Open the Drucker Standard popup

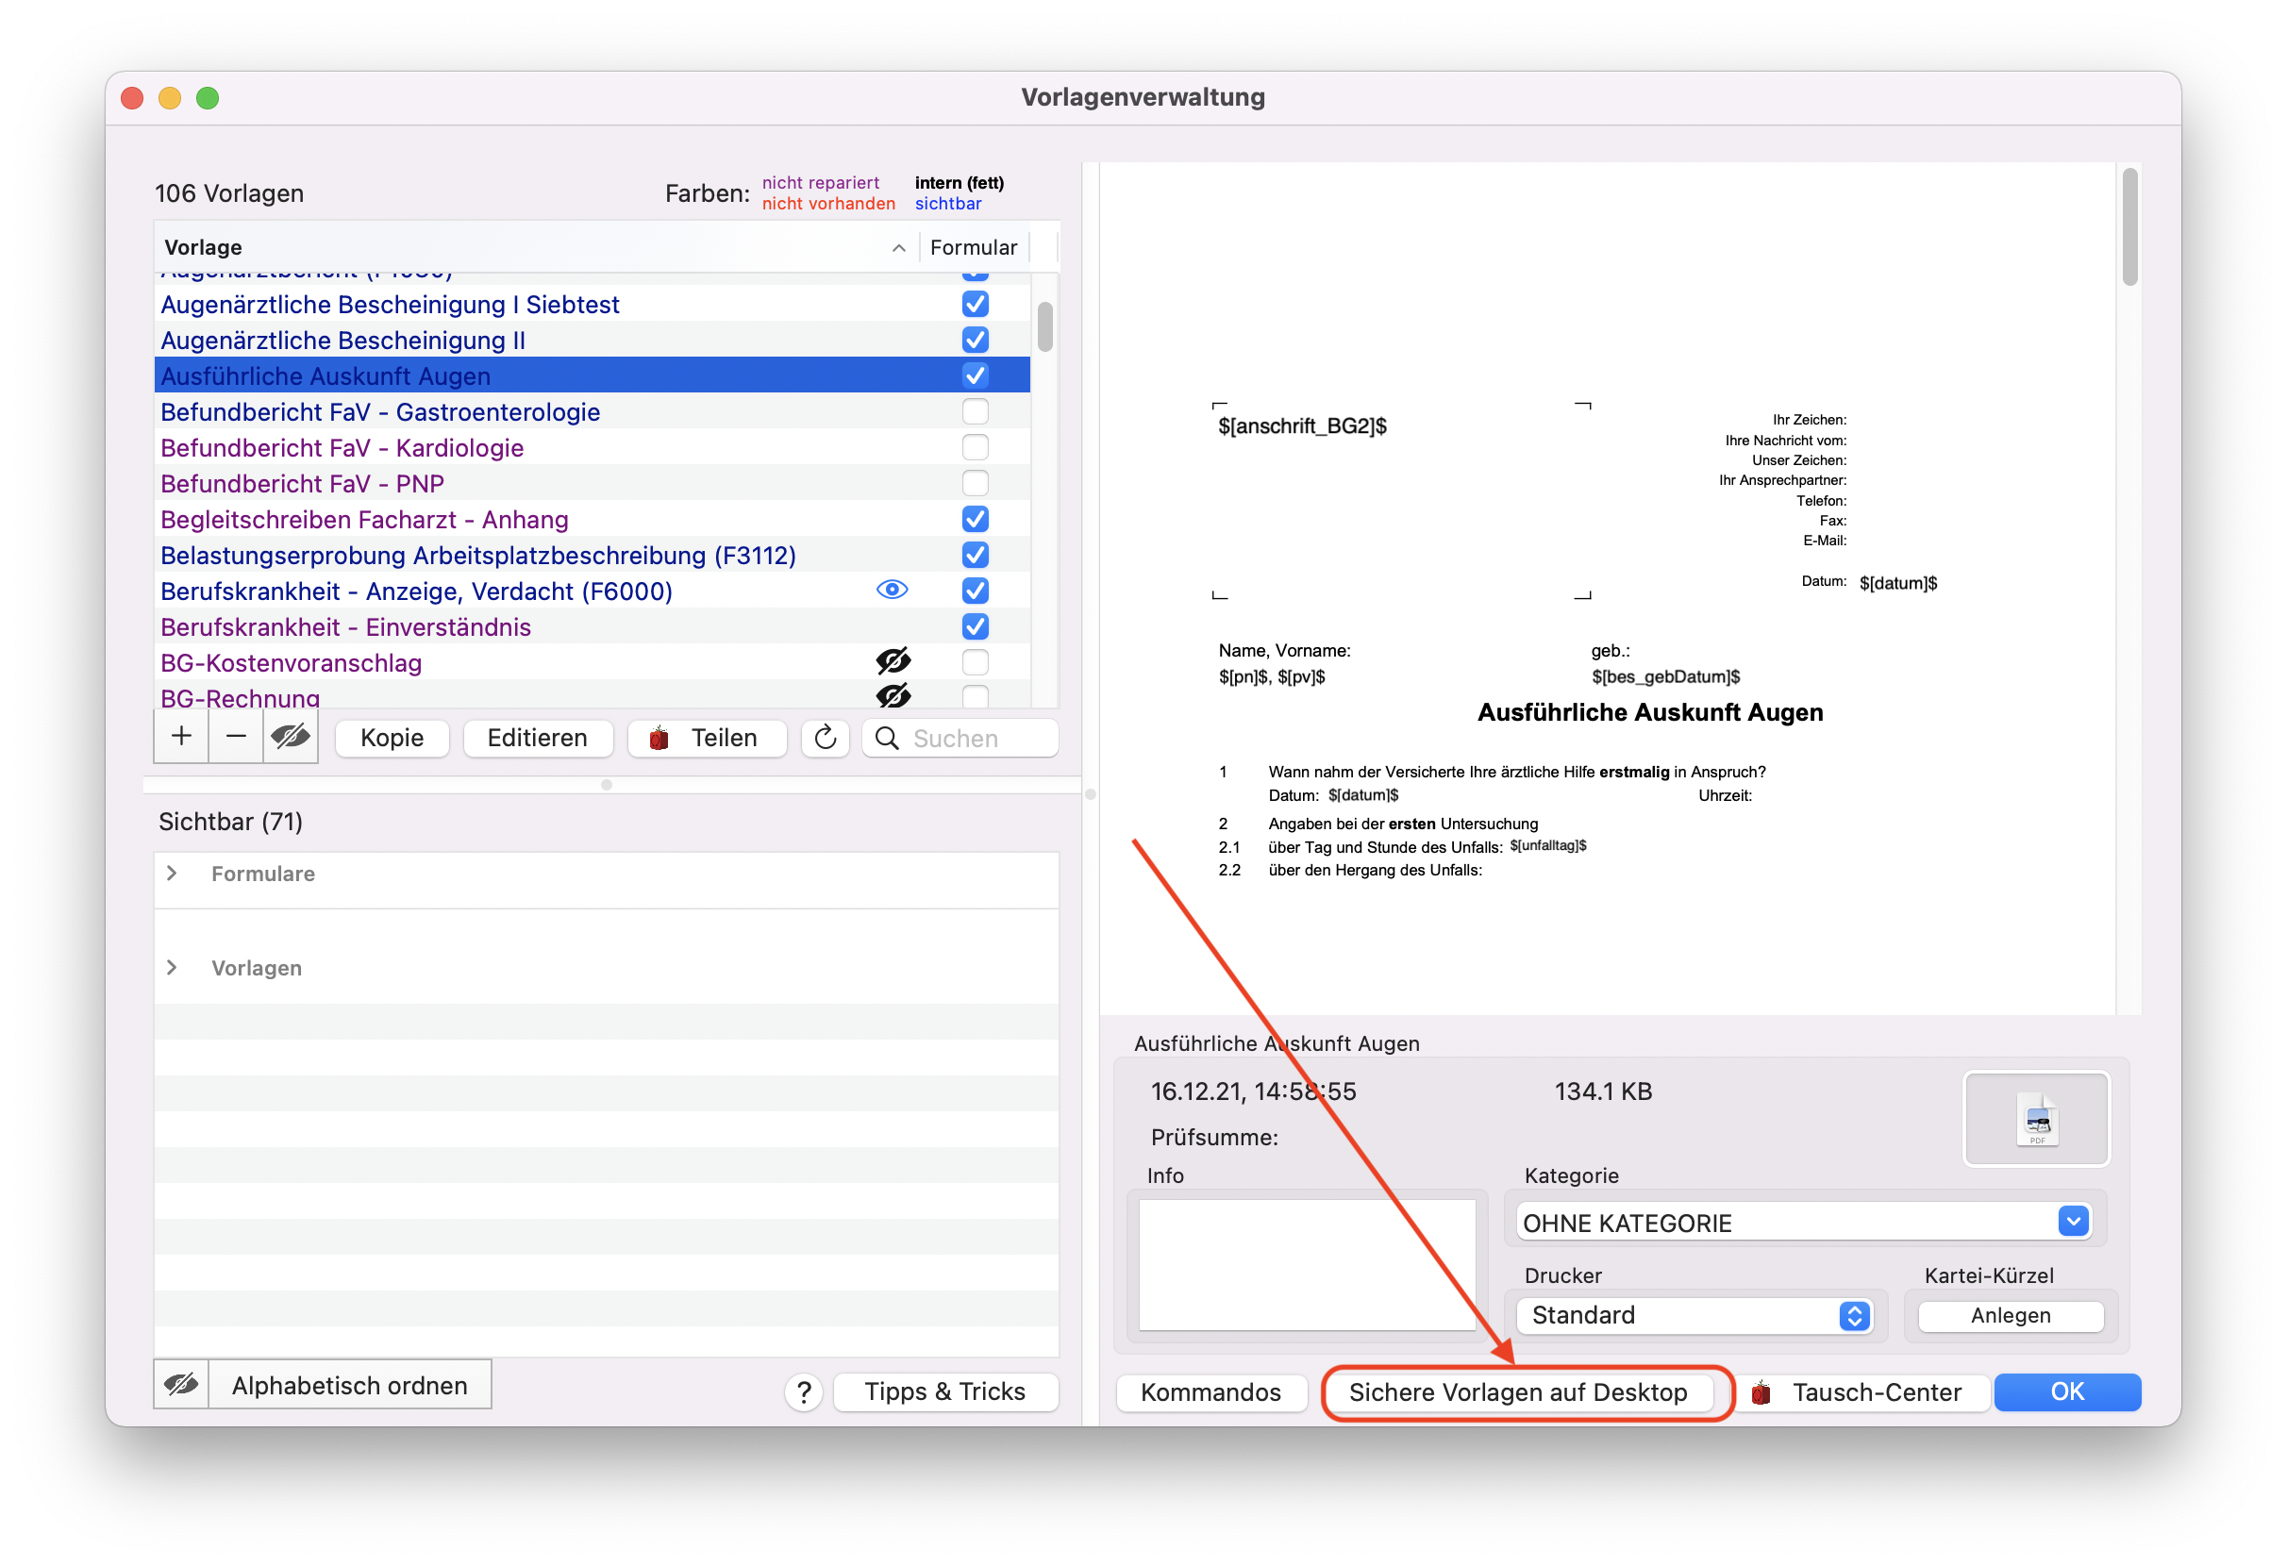point(1694,1315)
